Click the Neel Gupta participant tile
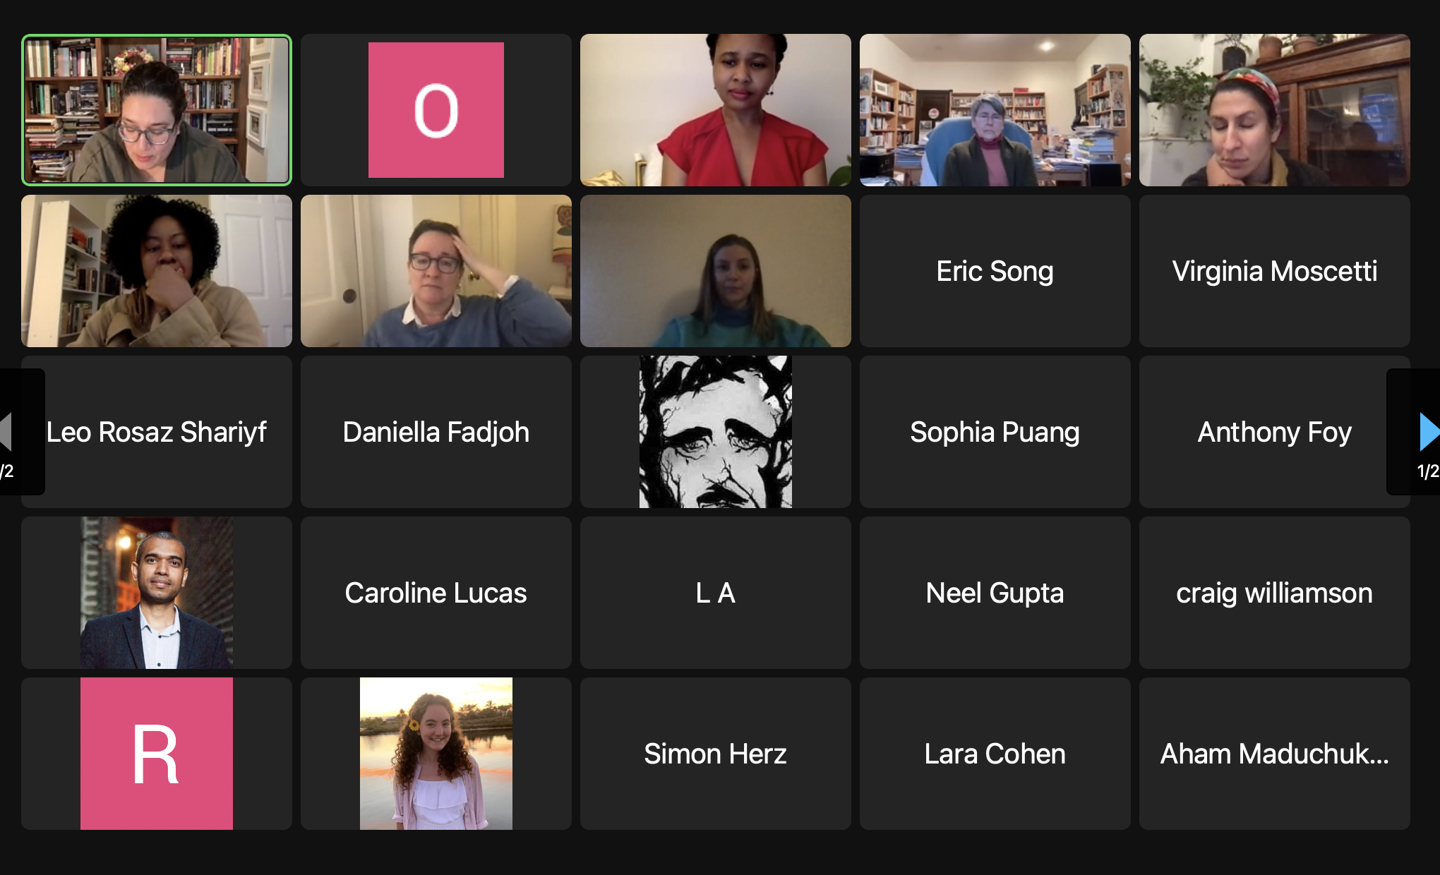Screen dimensions: 1440x875 tap(995, 593)
